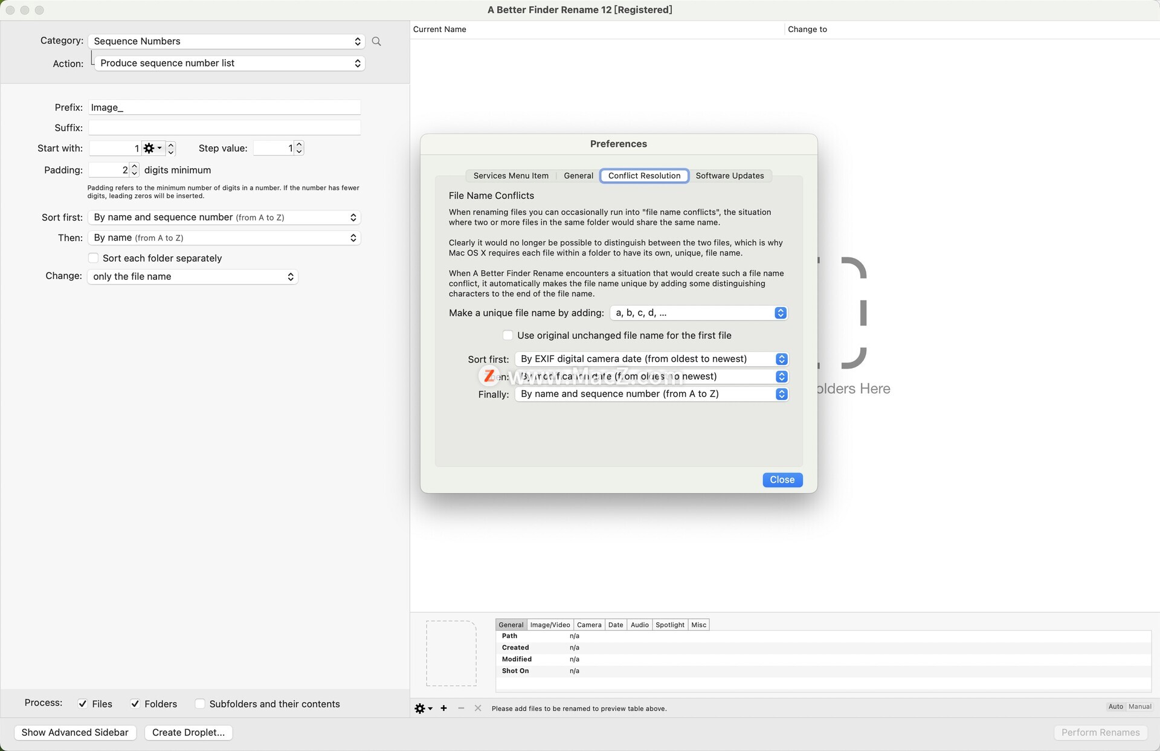
Task: Open the gear menu beside Start with
Action: click(152, 148)
